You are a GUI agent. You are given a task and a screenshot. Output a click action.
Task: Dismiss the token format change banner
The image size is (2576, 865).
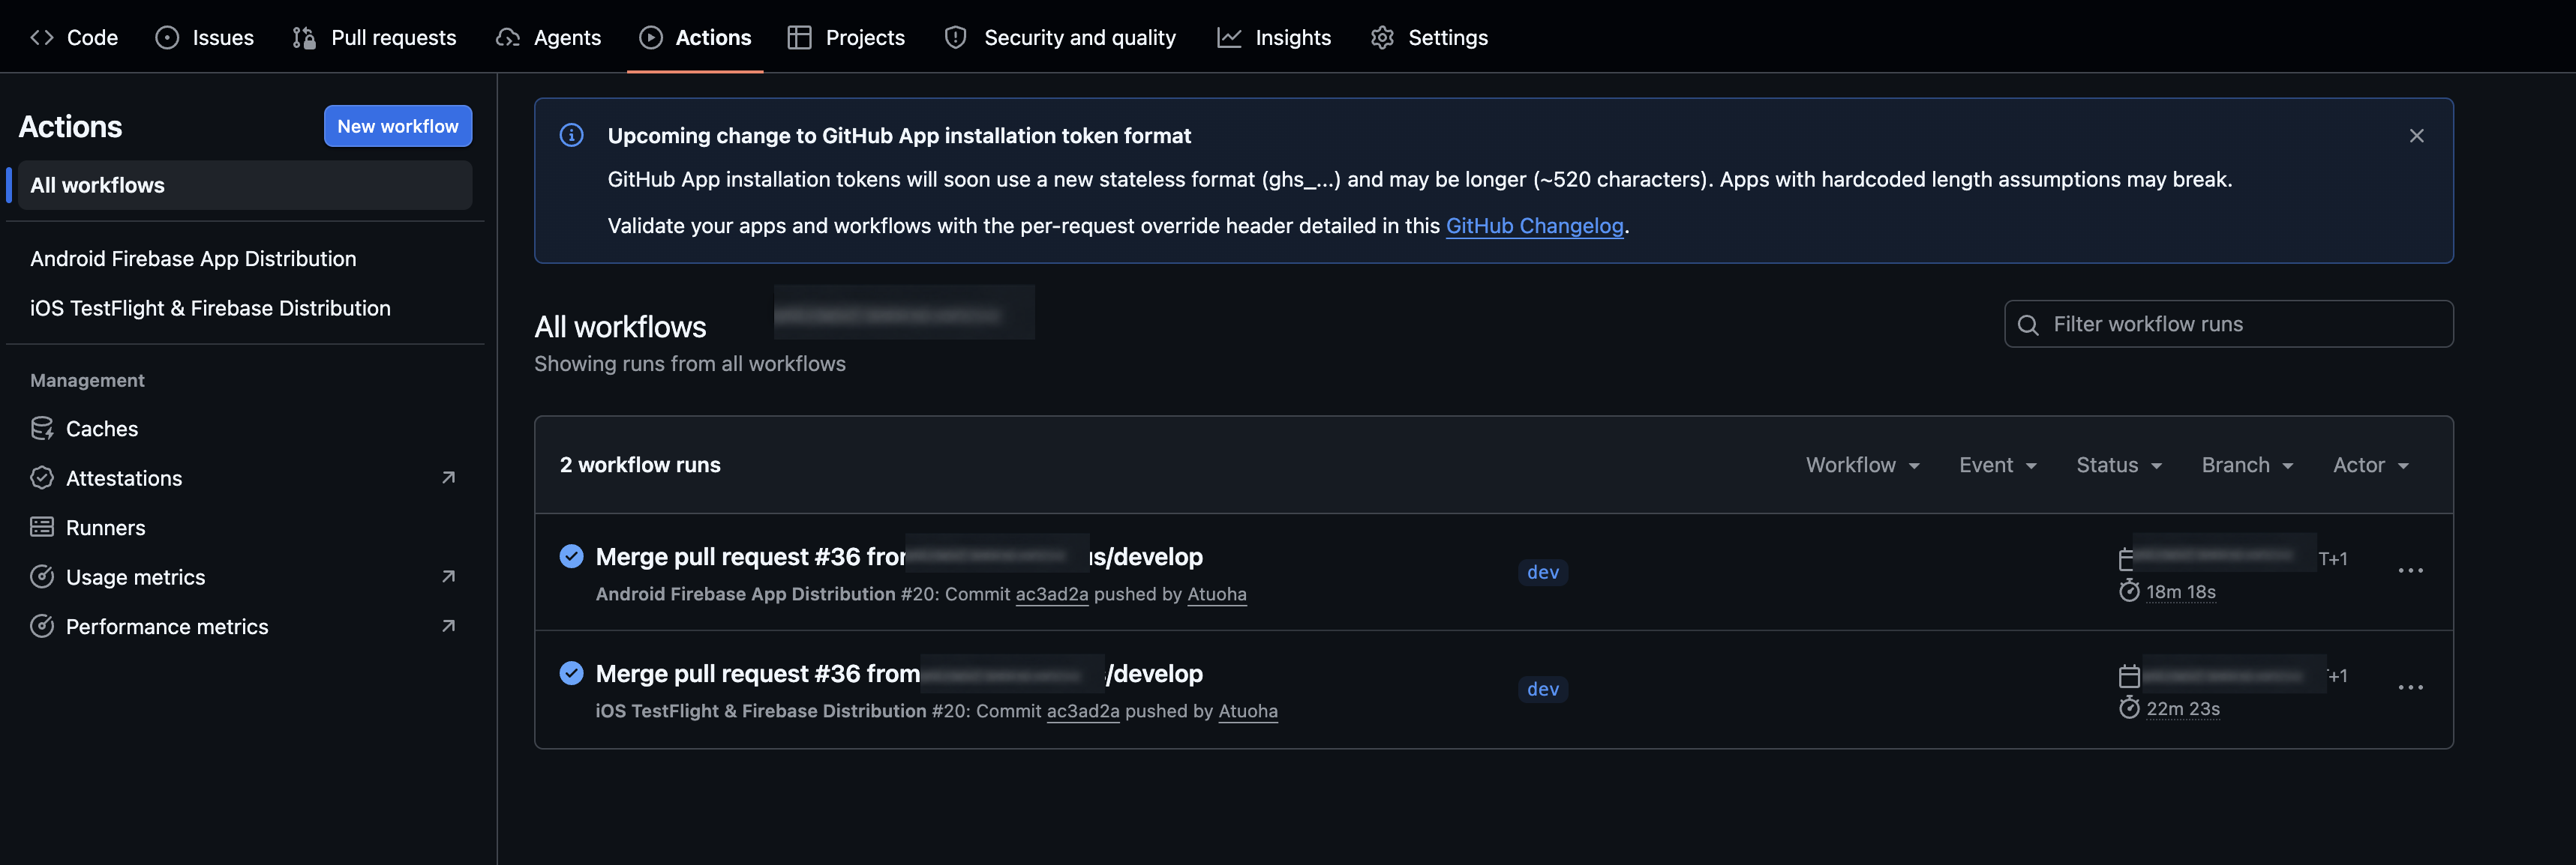(x=2416, y=136)
